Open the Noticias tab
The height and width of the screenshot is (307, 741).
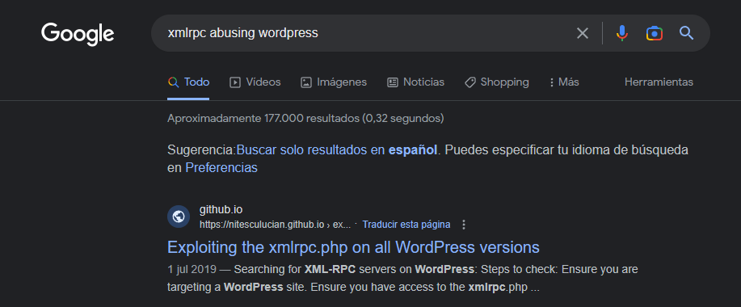(x=415, y=82)
